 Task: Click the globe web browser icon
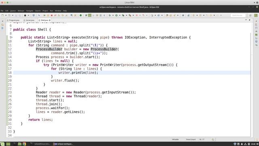(183, 15)
